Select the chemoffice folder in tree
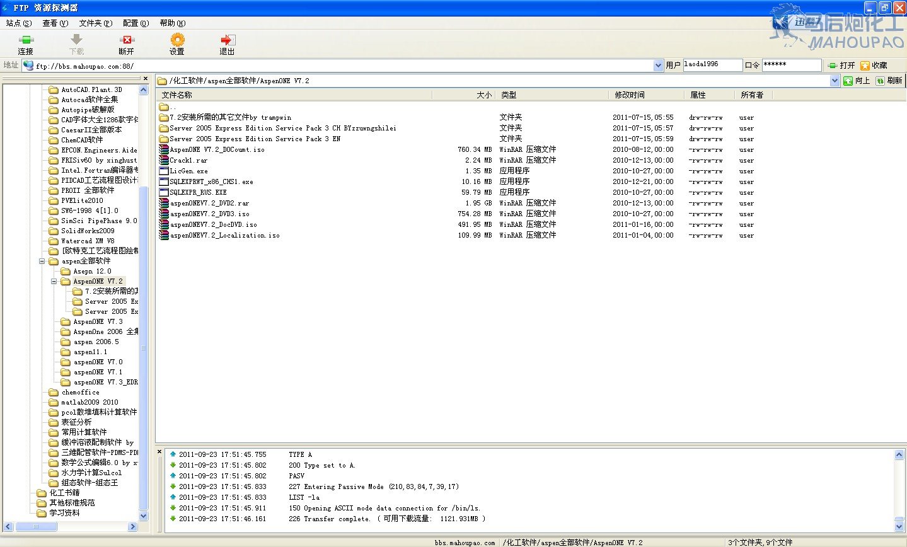 pyautogui.click(x=80, y=392)
